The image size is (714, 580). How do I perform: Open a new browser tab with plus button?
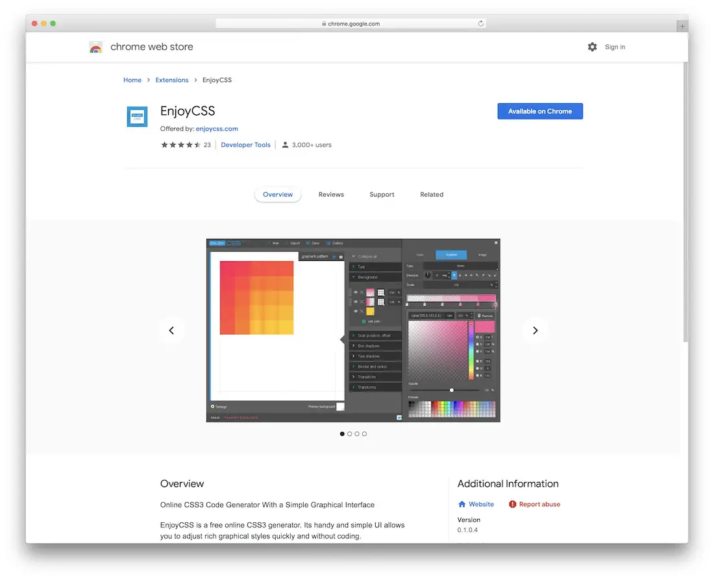pos(682,27)
